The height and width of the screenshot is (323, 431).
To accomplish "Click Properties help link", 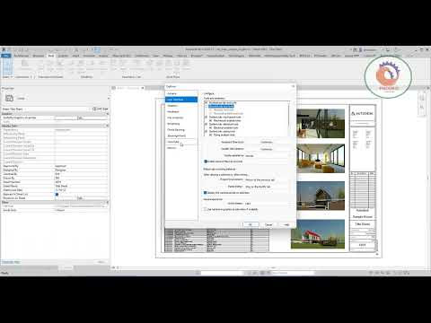I will pos(11,262).
